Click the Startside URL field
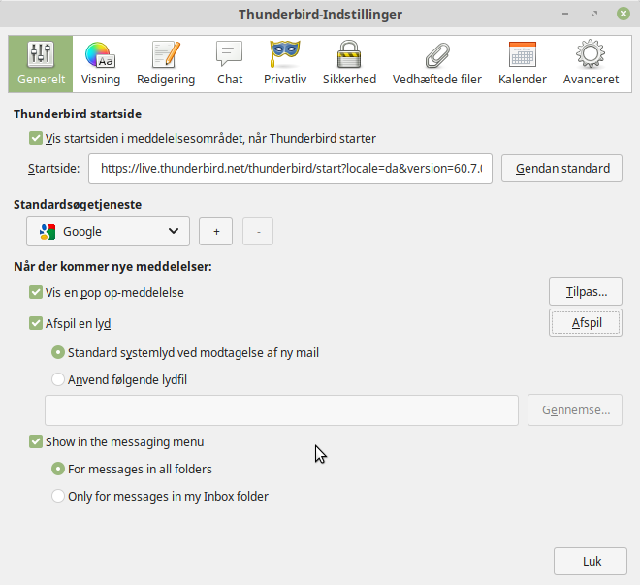Screen dimensions: 640x585 (290, 169)
